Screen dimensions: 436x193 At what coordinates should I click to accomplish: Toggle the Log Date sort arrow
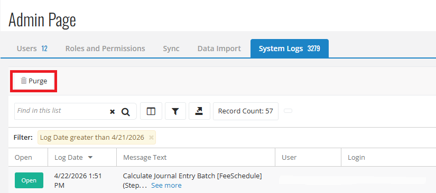(90, 158)
